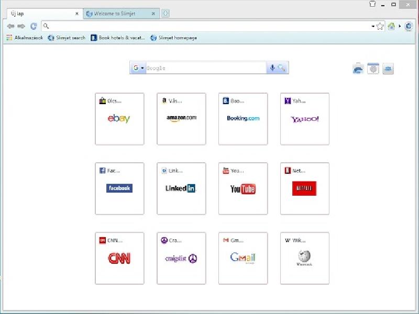
Task: Switch to the 'Welcome to Slimjet' tab
Action: [121, 14]
